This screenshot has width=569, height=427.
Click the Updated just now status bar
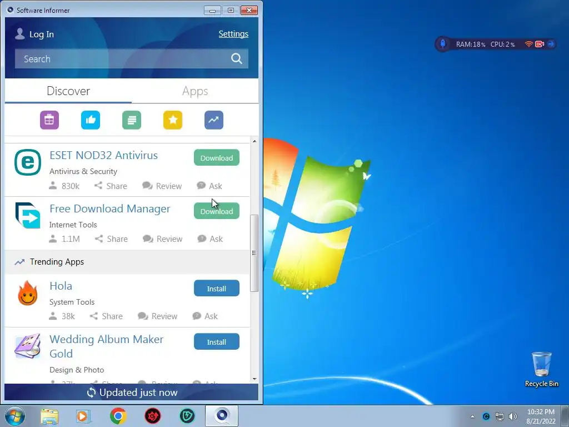click(x=131, y=393)
